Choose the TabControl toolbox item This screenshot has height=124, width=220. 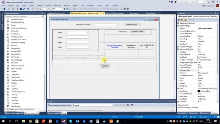(x=15, y=77)
